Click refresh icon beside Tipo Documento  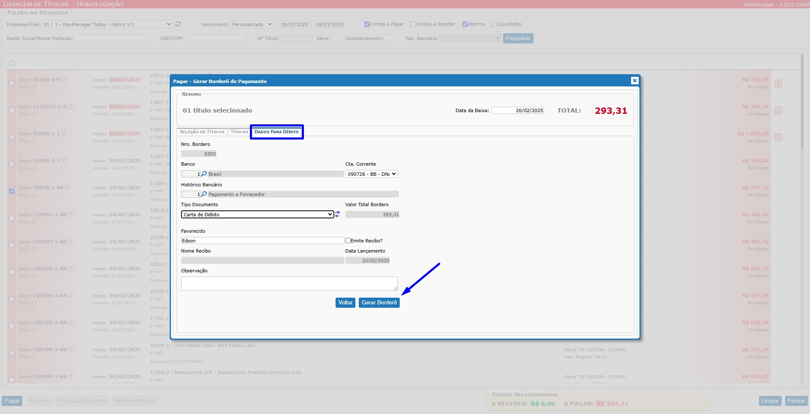[x=337, y=214]
